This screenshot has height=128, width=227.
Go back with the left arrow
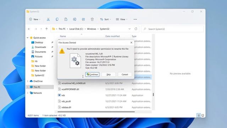(29, 29)
